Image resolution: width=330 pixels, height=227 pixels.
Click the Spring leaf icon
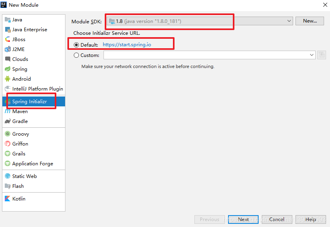(8, 69)
